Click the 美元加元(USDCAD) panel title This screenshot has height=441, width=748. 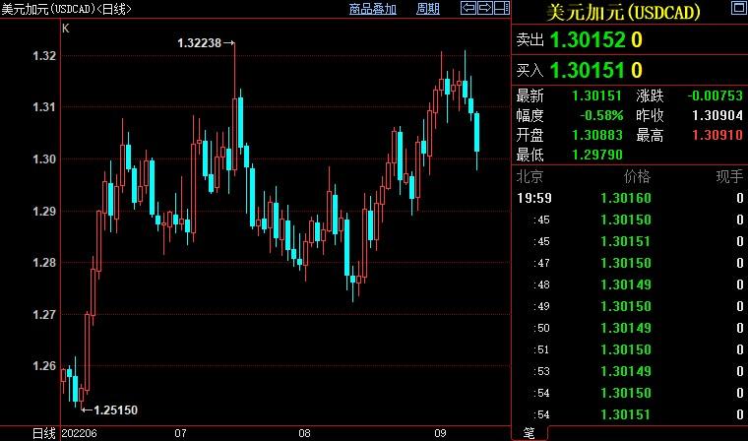(x=630, y=12)
